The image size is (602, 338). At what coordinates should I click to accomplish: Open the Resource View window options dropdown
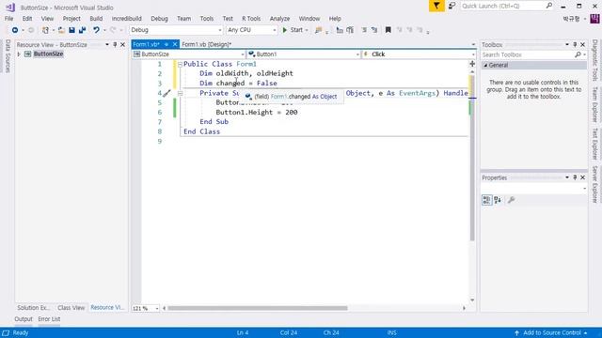coord(107,44)
